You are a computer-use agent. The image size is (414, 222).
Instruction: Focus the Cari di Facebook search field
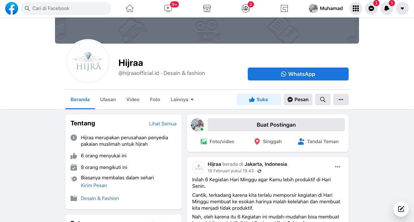66,8
